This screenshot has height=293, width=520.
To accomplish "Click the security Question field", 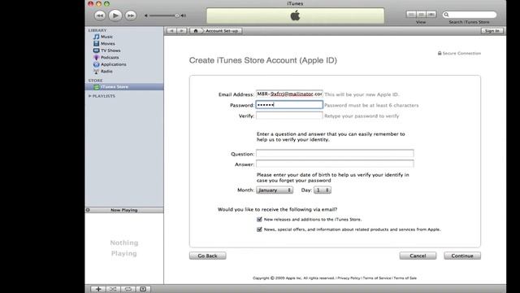I will point(335,154).
